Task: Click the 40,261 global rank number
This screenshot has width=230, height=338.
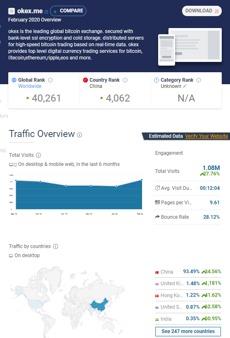Action: coord(46,98)
